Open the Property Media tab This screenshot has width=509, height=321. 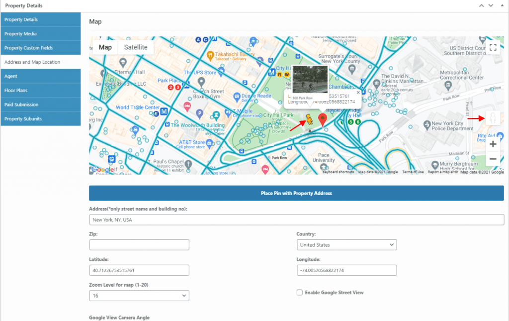(x=41, y=34)
